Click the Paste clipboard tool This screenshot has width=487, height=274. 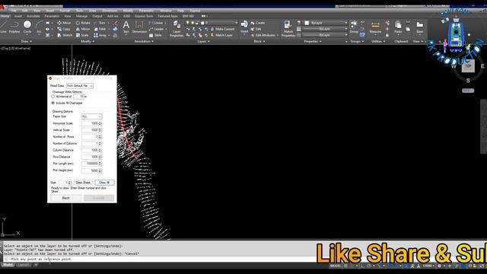pos(398,27)
